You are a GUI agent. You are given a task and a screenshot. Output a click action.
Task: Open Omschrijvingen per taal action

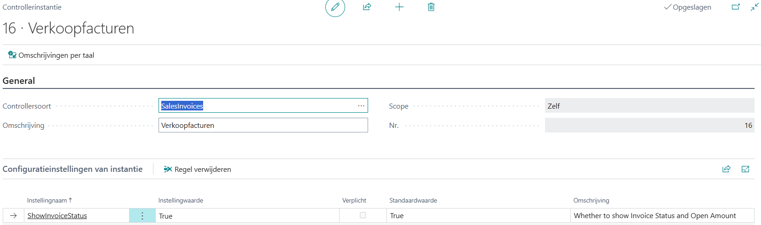tap(51, 55)
